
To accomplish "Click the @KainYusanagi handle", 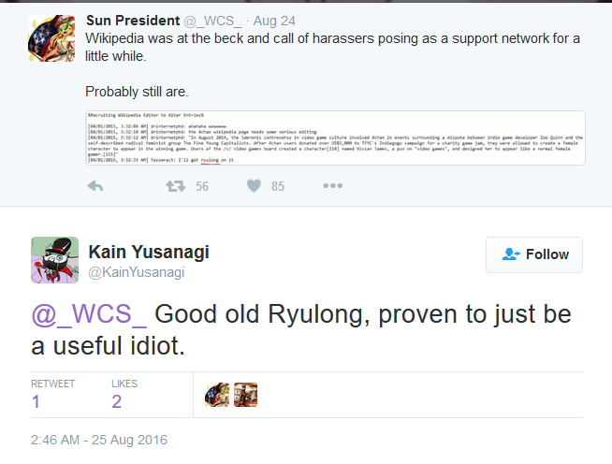I will [137, 272].
